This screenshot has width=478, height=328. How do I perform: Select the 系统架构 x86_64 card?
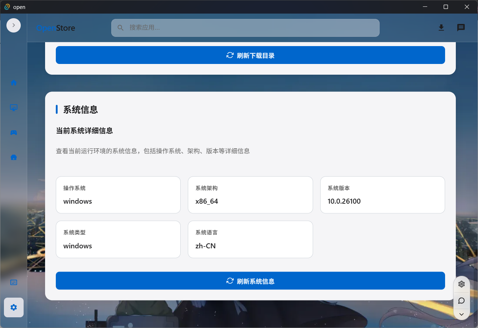[x=250, y=195]
